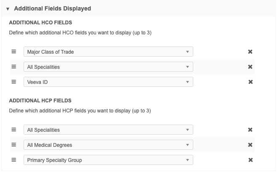This screenshot has height=172, width=277.
Task: Open the HCP All Specialities dropdown
Action: click(108, 130)
